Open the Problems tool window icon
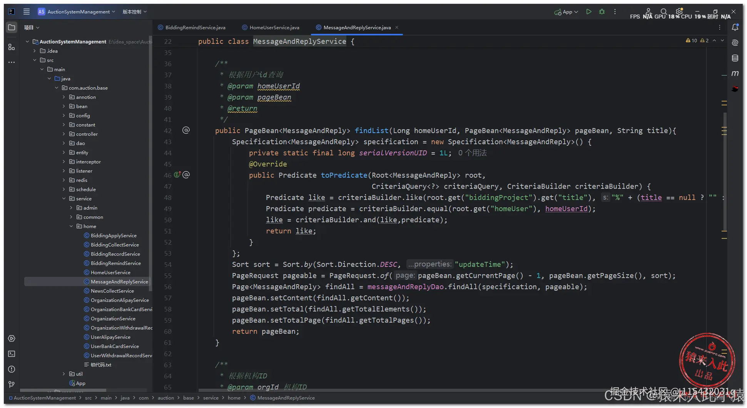Screen dimensions: 747x408 pos(12,369)
